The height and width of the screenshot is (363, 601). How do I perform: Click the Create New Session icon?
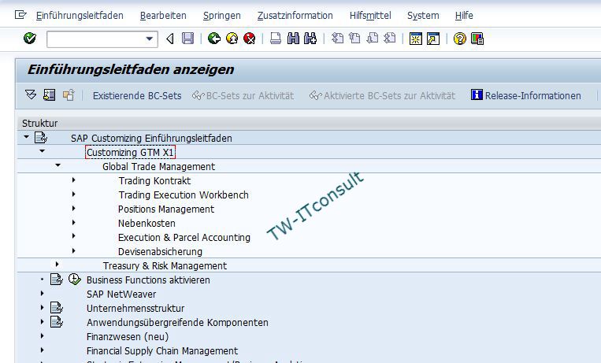tap(415, 39)
